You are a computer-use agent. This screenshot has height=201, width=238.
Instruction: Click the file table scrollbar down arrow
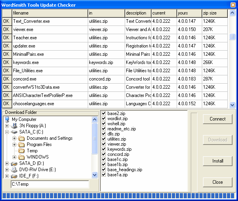click(232, 105)
